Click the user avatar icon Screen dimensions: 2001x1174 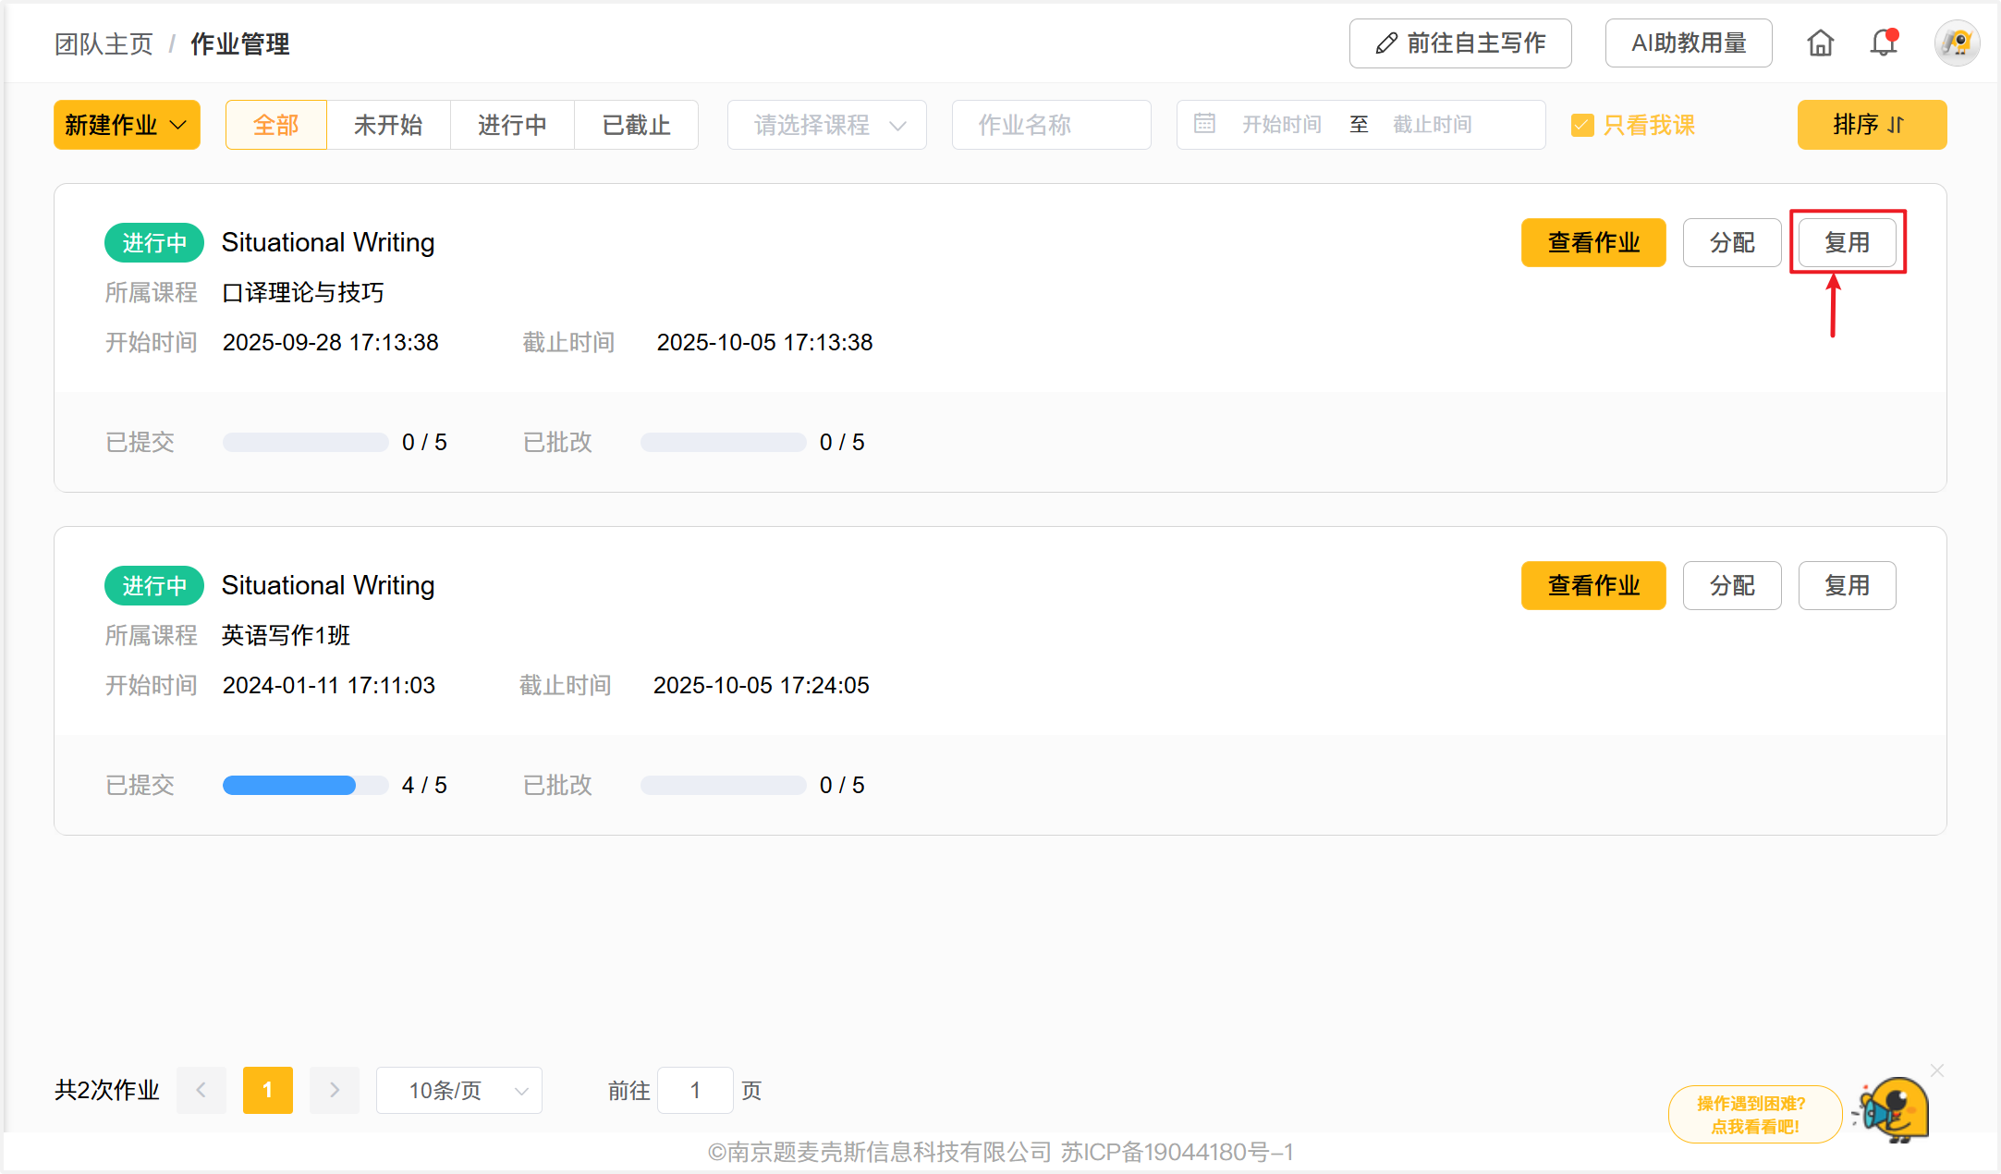coord(1957,43)
